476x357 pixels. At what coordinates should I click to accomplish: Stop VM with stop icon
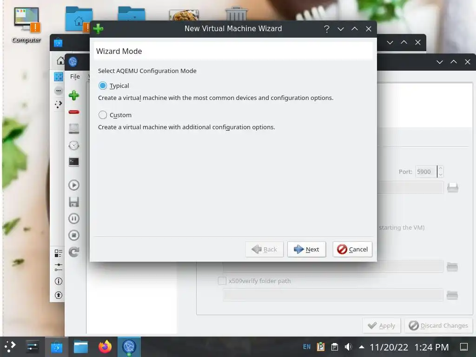click(x=74, y=235)
